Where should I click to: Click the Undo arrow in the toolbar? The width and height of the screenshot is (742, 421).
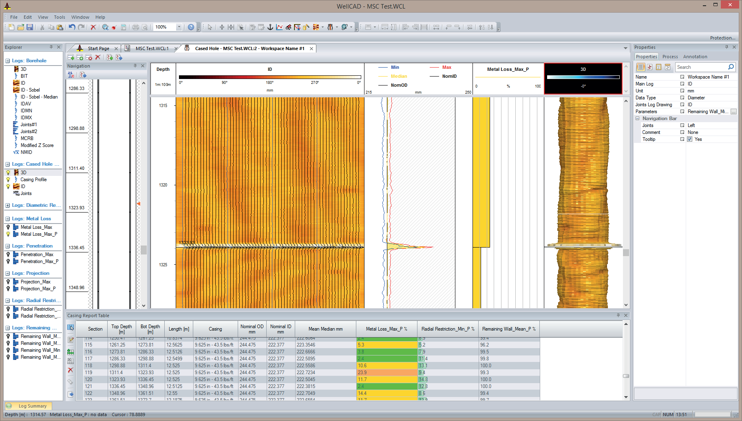click(x=72, y=27)
